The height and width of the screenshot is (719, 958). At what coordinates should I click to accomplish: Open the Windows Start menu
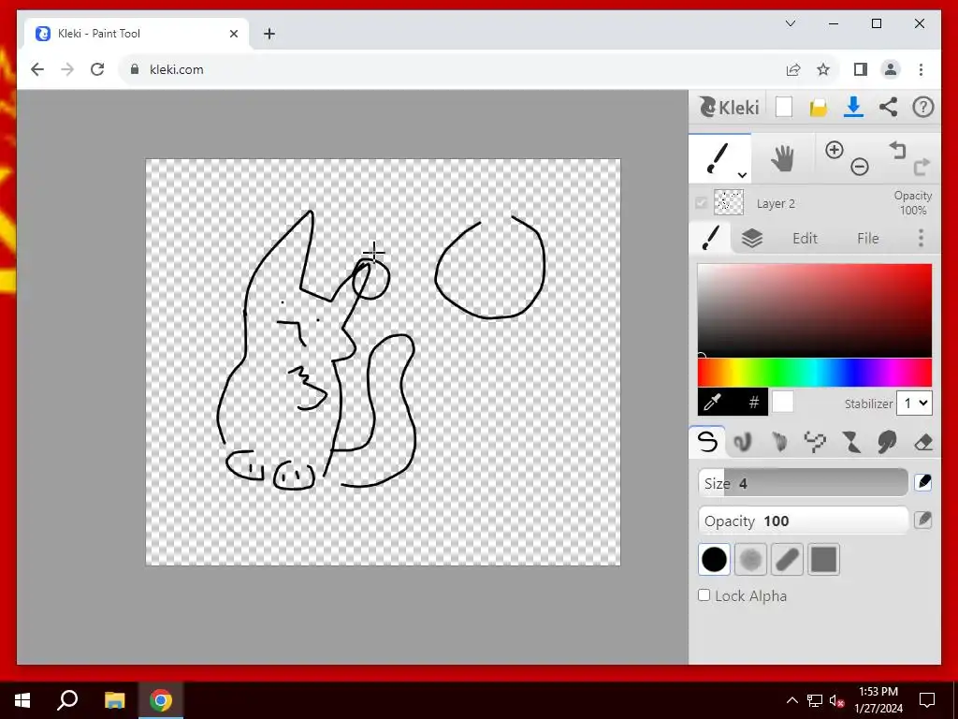click(22, 700)
